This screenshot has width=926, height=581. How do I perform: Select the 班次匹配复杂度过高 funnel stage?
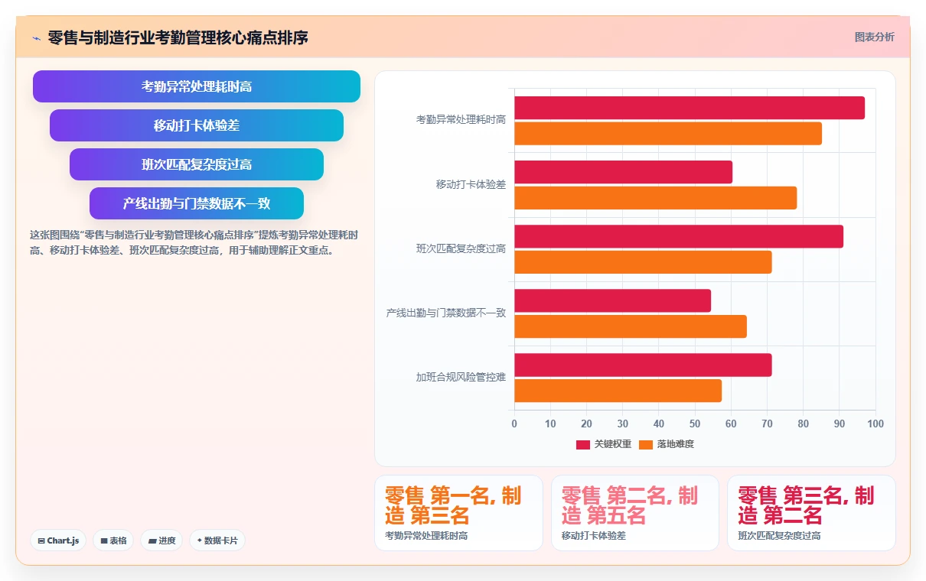[x=197, y=164]
